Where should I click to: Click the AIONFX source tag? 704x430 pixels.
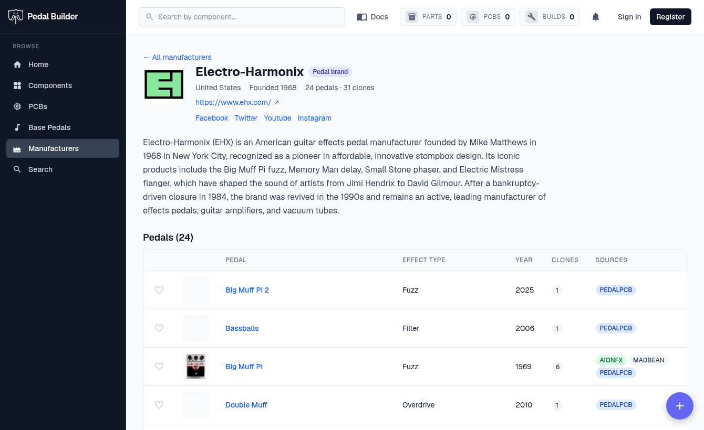coord(611,360)
